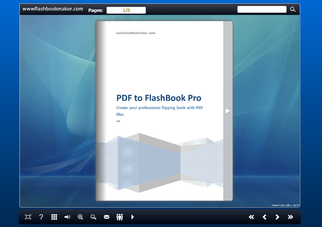Open search magnifier in bottom toolbar
Viewport: 322px width, 227px height.
pyautogui.click(x=93, y=217)
